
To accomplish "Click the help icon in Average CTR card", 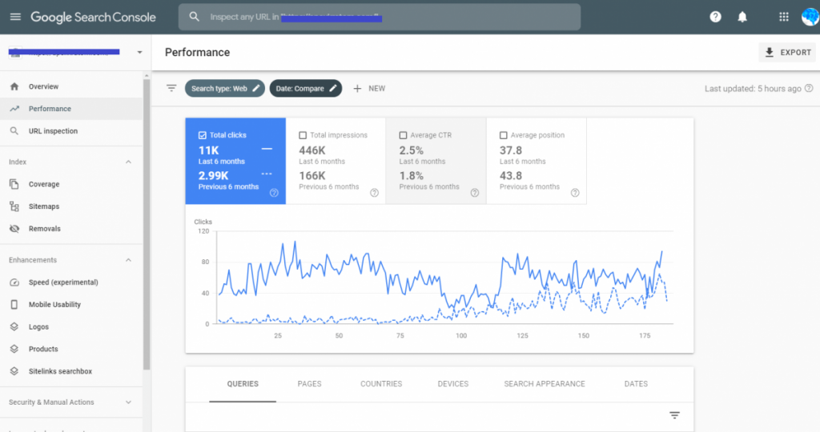I will (x=475, y=193).
